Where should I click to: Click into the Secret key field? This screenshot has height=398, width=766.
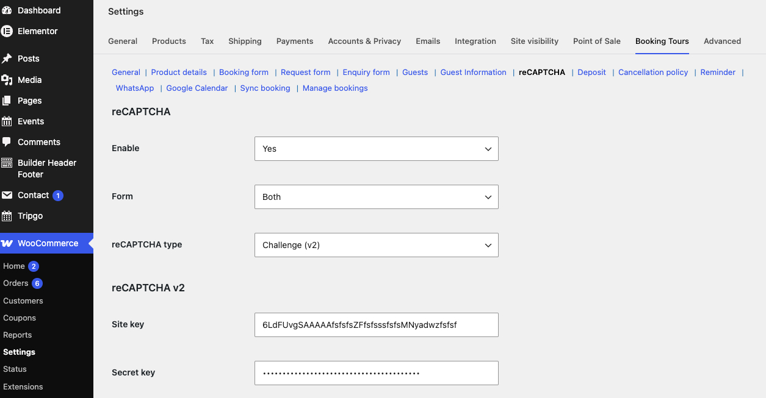376,373
